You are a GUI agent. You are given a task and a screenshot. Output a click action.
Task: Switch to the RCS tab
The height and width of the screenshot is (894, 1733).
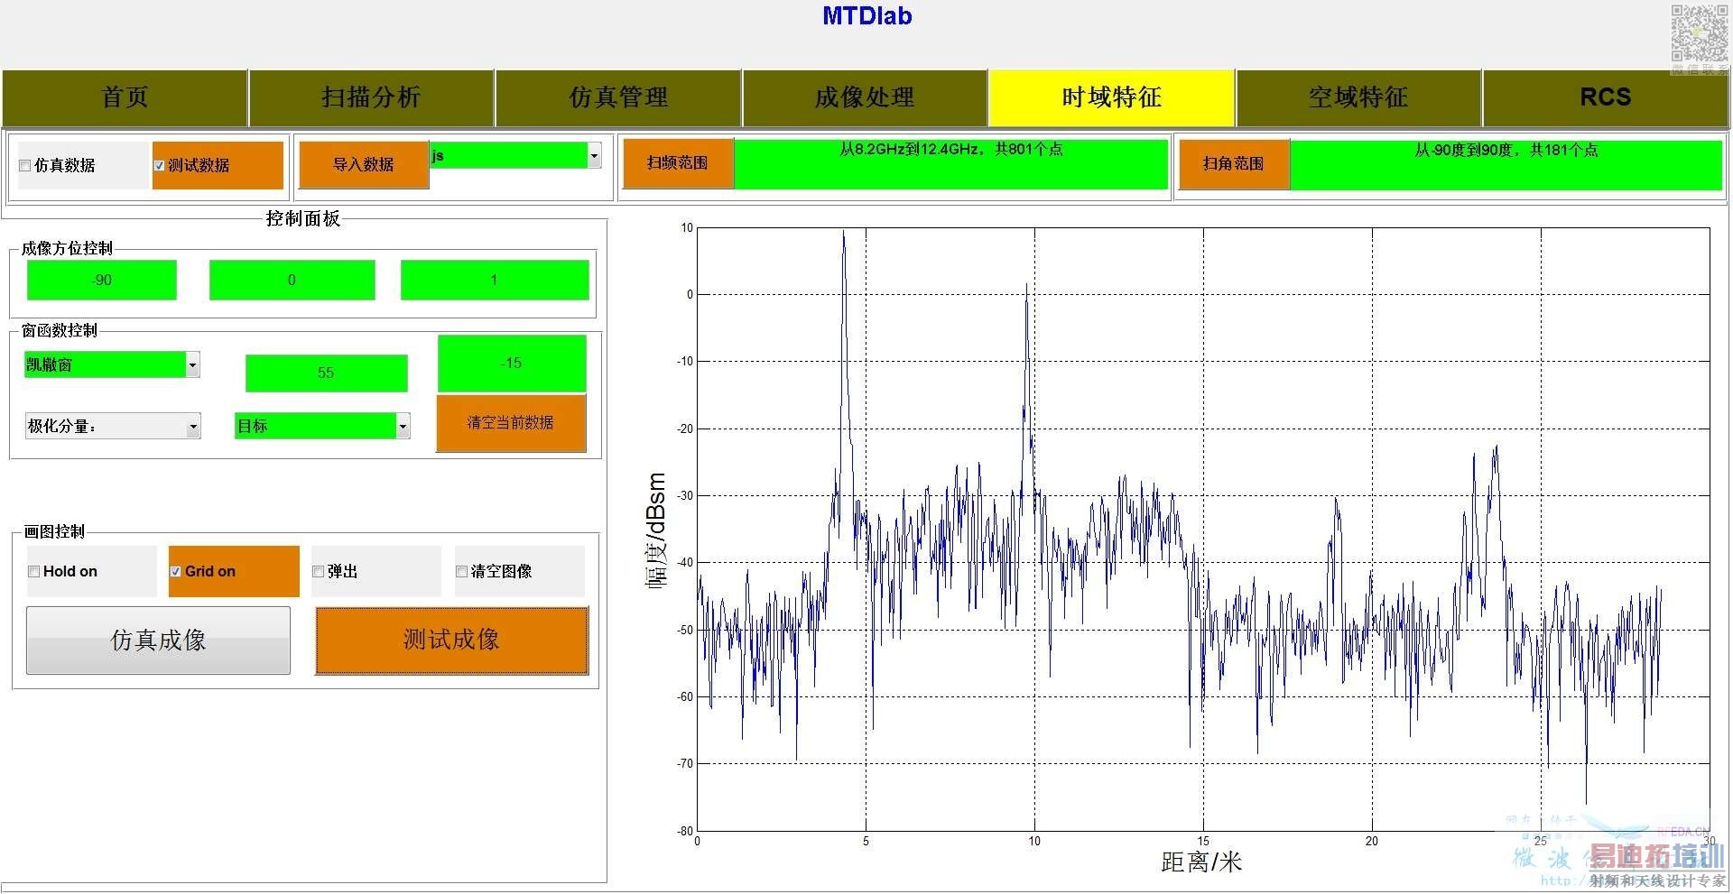coord(1606,97)
